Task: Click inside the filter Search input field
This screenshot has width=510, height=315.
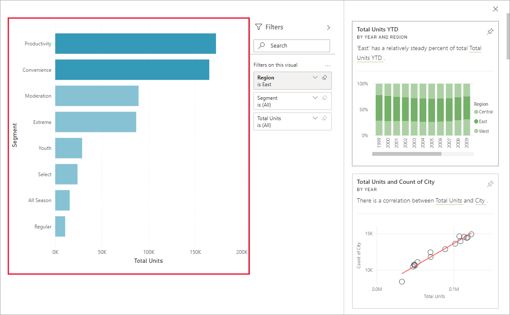Action: pyautogui.click(x=293, y=45)
